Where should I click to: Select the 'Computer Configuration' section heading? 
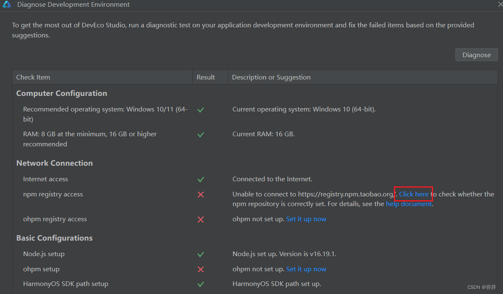(62, 93)
